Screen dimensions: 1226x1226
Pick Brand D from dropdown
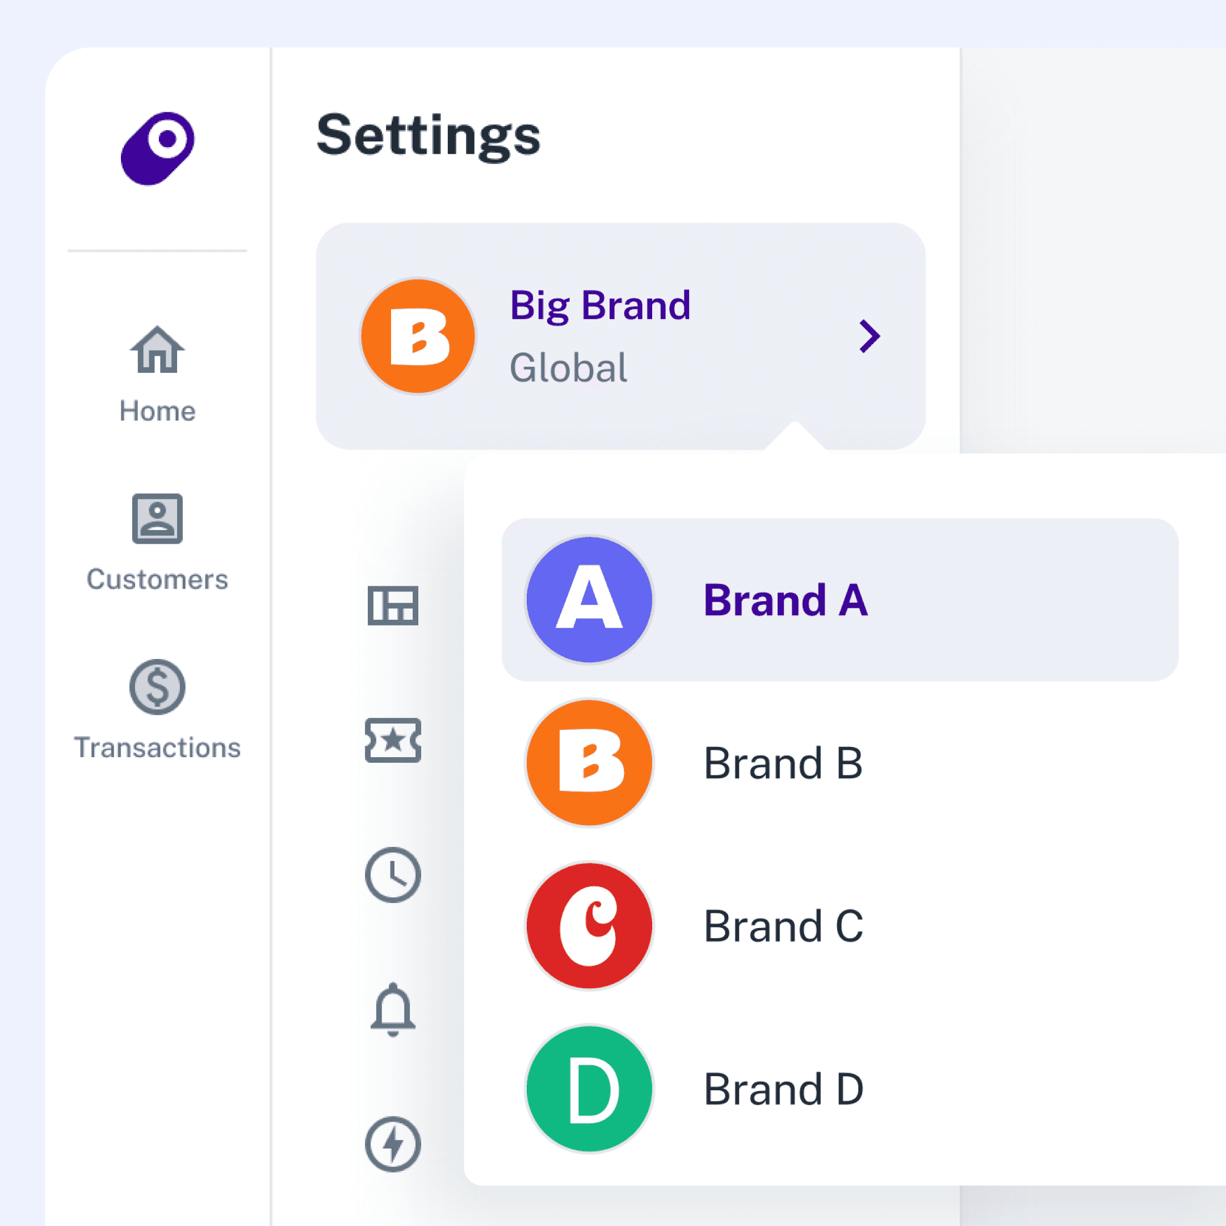click(x=783, y=1089)
